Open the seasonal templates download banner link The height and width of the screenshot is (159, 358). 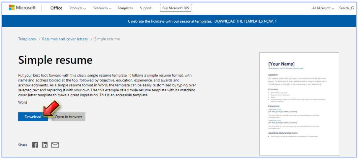click(x=246, y=21)
